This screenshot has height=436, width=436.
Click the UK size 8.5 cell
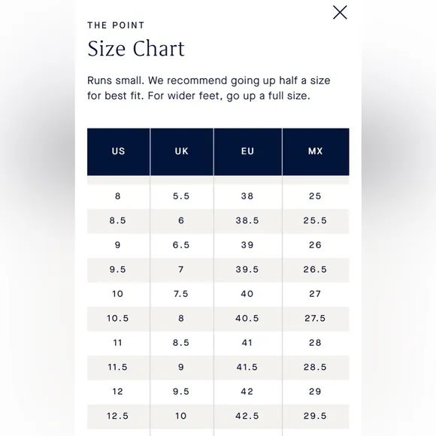click(x=182, y=343)
